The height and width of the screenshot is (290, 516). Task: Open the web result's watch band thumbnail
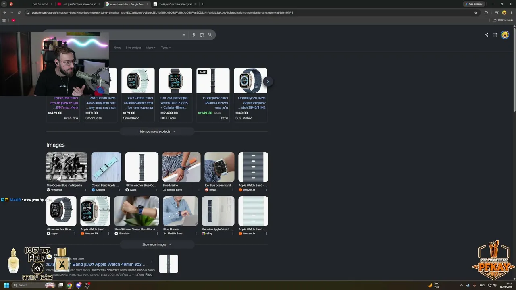[169, 264]
